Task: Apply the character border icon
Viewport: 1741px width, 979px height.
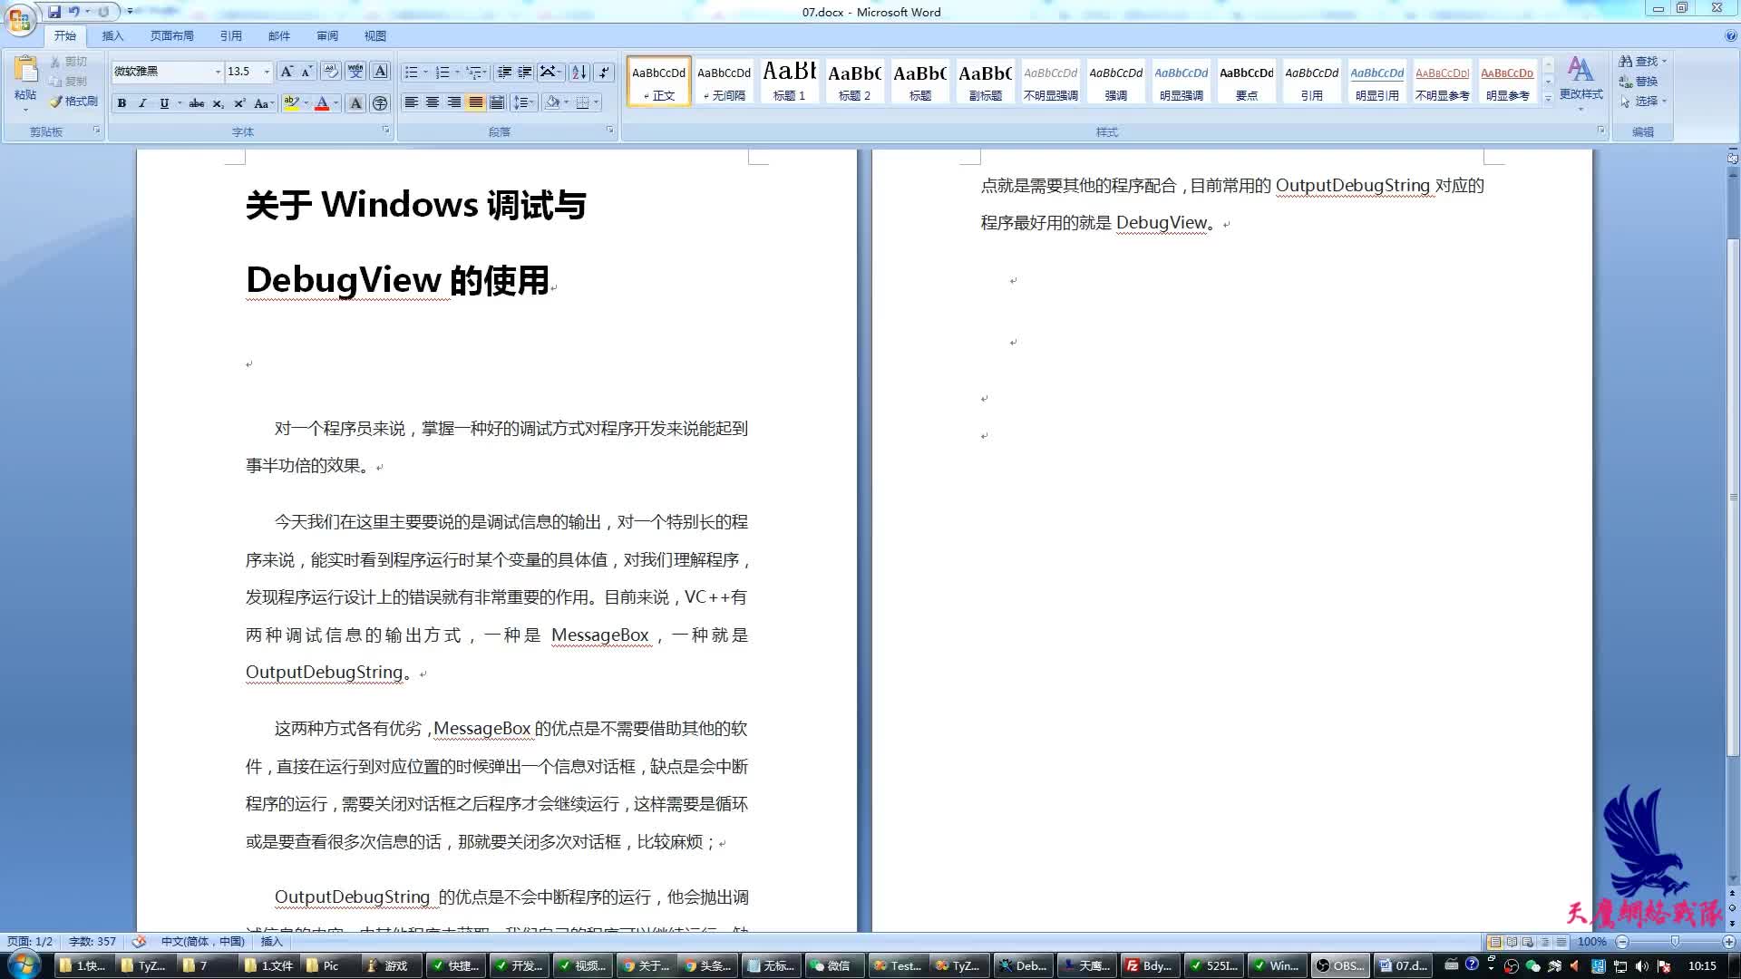Action: click(380, 72)
